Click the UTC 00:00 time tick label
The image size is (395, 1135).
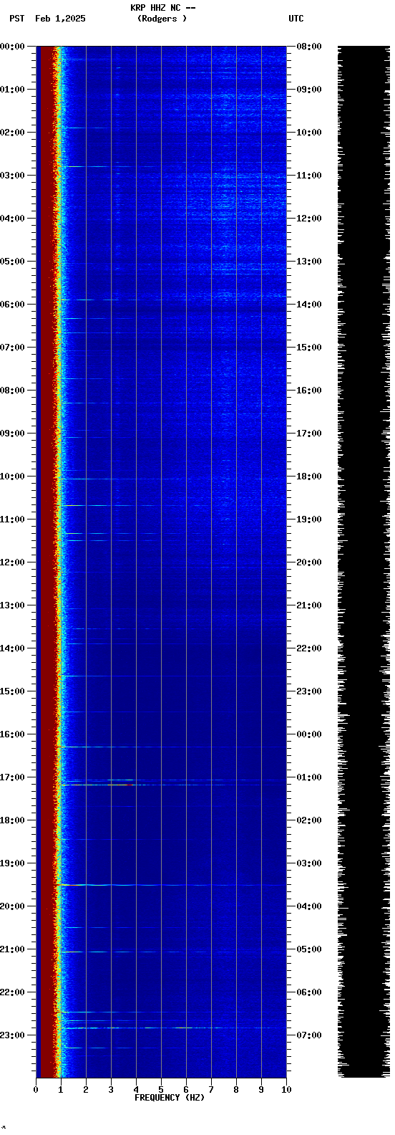(309, 734)
